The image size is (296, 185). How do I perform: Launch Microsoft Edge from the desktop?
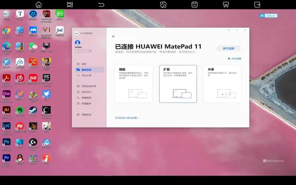point(6,48)
